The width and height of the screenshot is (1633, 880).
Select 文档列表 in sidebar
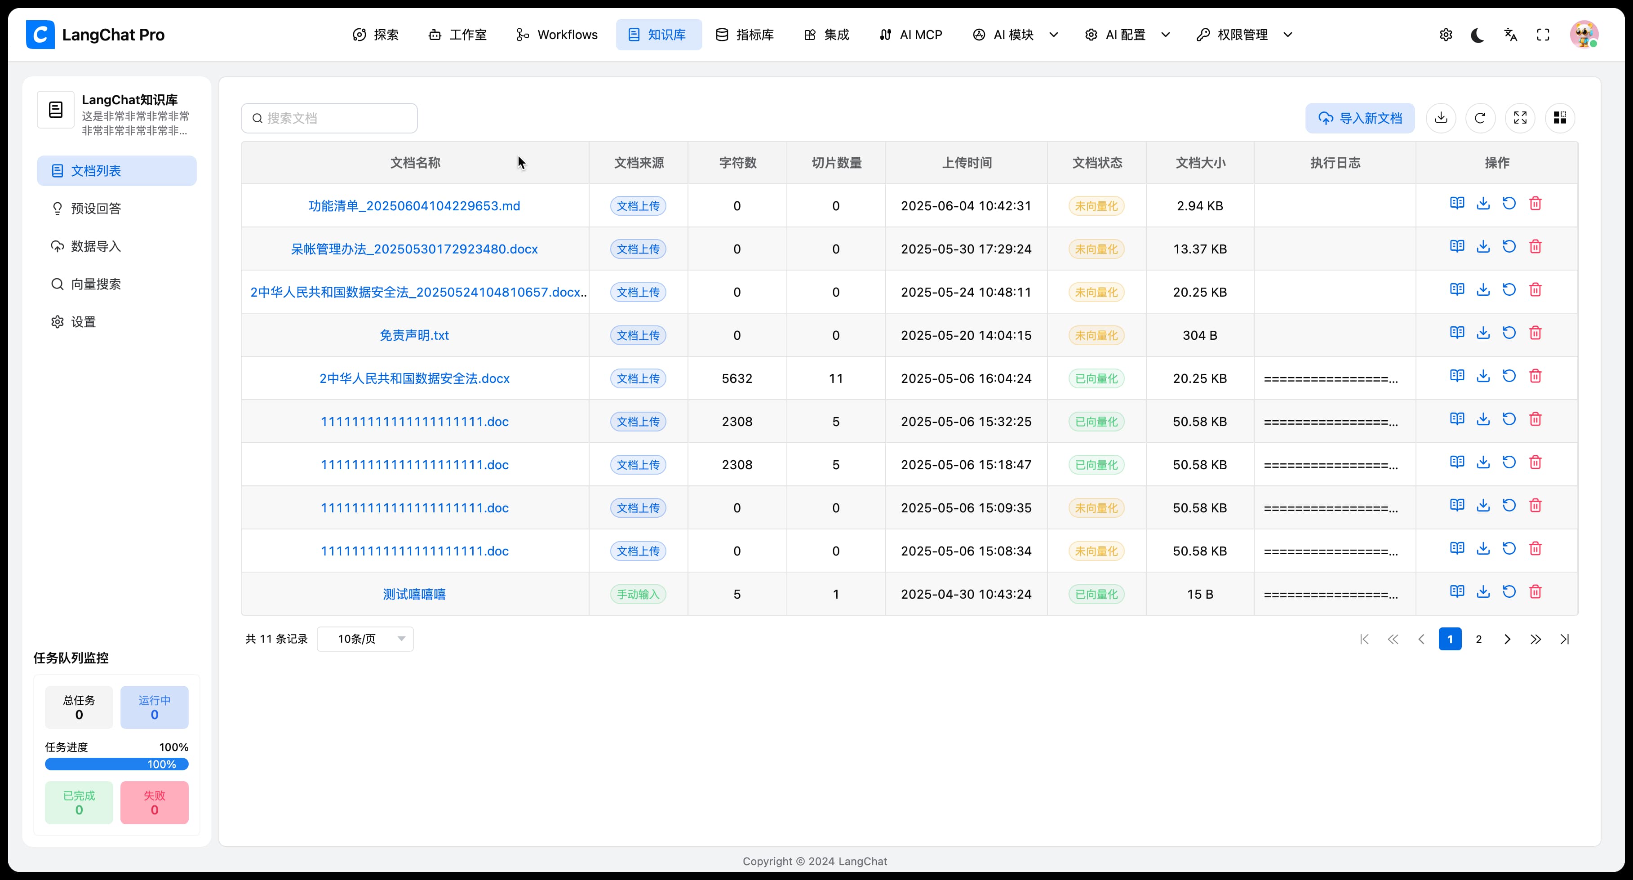[117, 170]
